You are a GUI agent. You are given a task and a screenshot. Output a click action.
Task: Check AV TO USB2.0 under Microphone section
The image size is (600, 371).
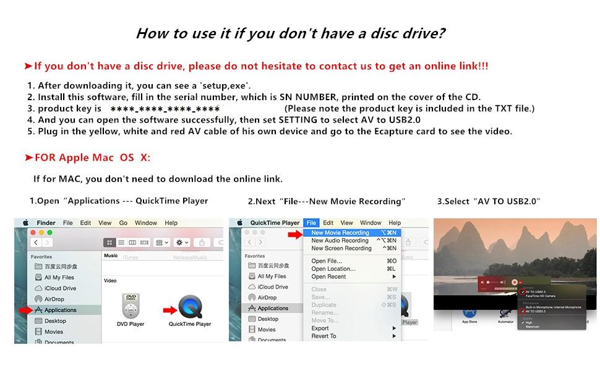[535, 312]
